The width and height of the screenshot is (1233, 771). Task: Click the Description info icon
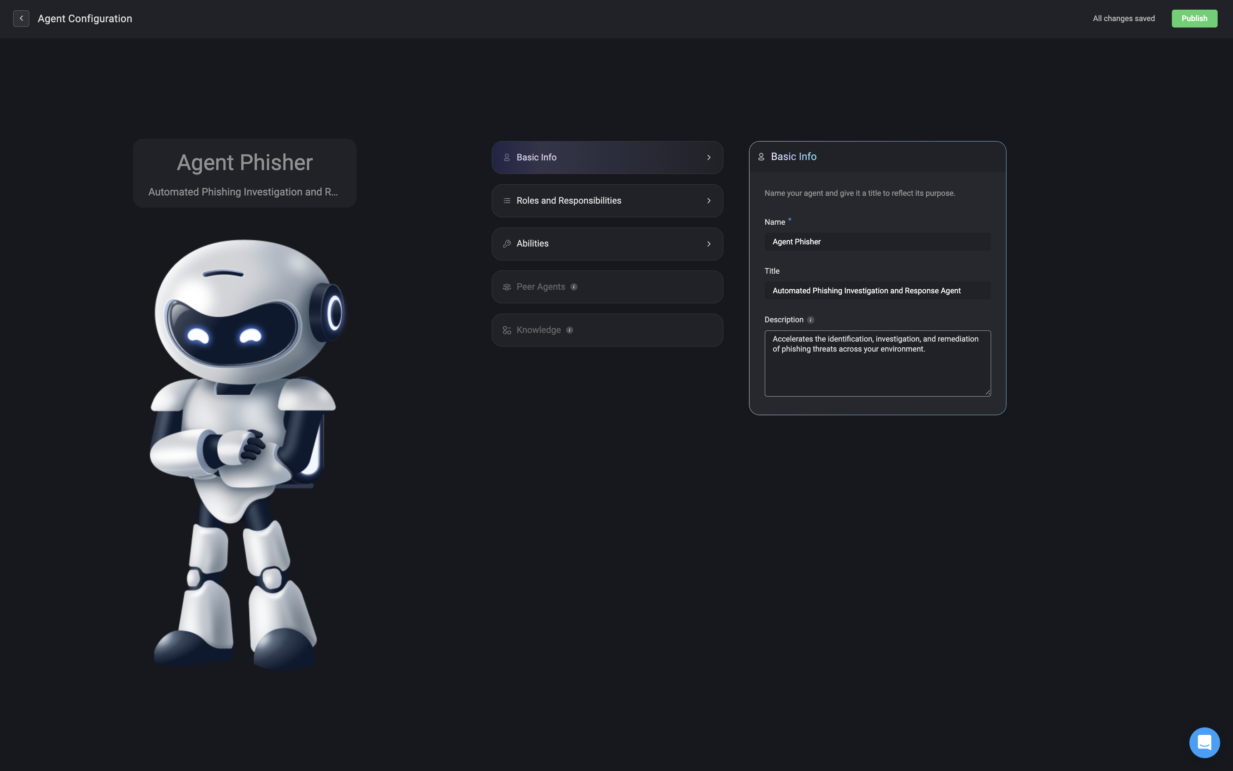[x=810, y=320]
